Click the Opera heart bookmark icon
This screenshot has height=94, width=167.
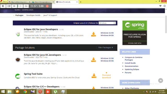tap(160, 6)
